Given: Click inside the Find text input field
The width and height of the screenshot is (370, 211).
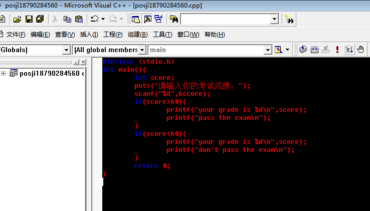Looking at the screenshot, I should click(x=226, y=19).
